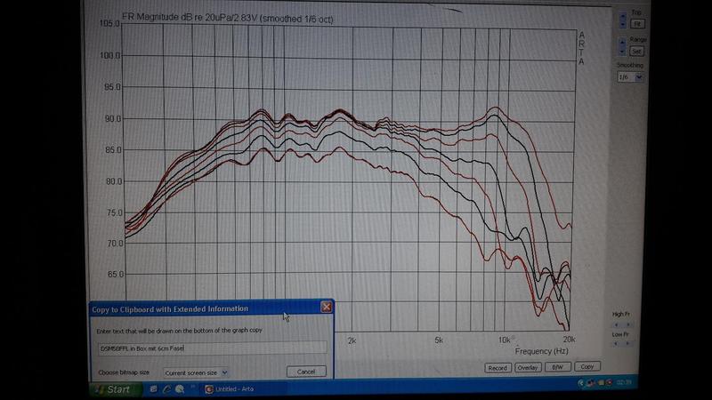The width and height of the screenshot is (712, 400).
Task: Raise graph Top with up arrow
Action: (622, 17)
